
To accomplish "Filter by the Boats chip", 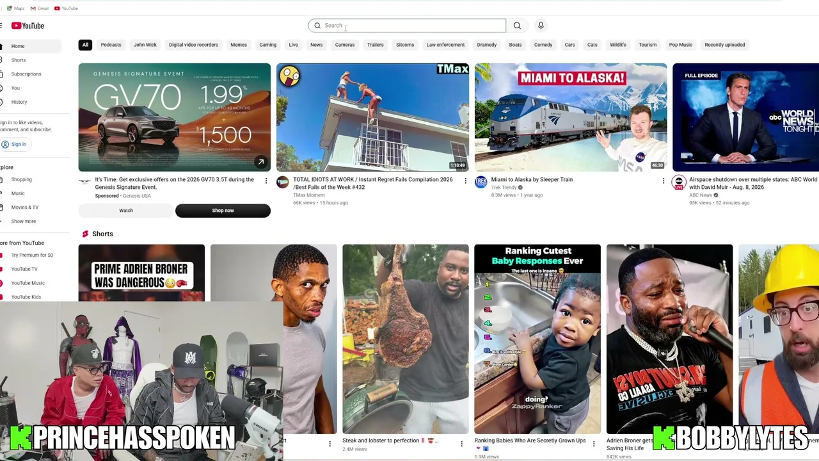I will tap(515, 45).
